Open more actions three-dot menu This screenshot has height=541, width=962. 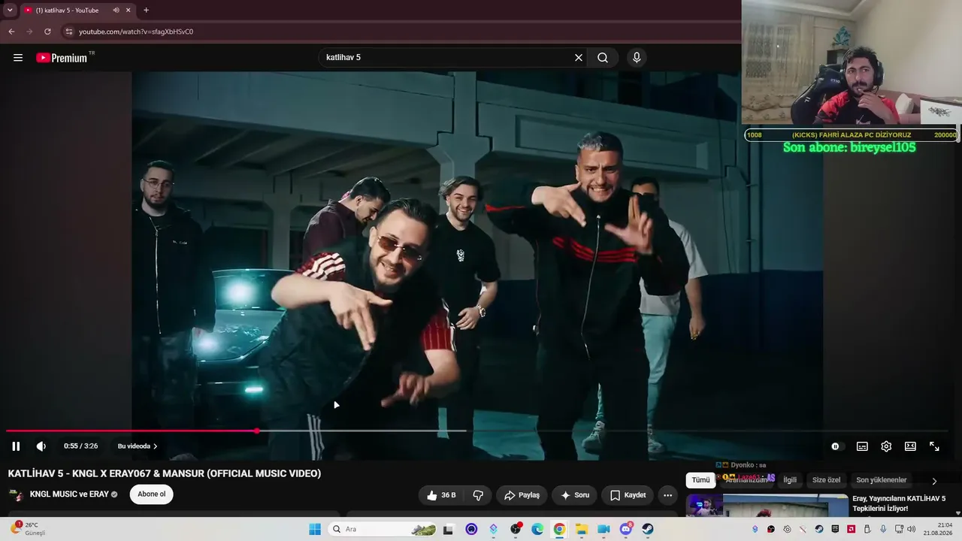click(x=668, y=495)
